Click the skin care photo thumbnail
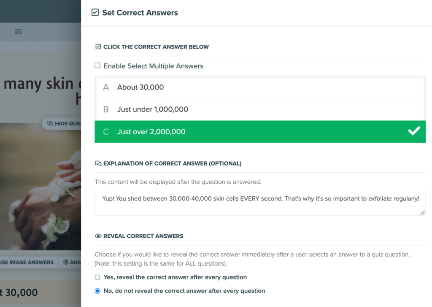The image size is (432, 307). (40, 187)
